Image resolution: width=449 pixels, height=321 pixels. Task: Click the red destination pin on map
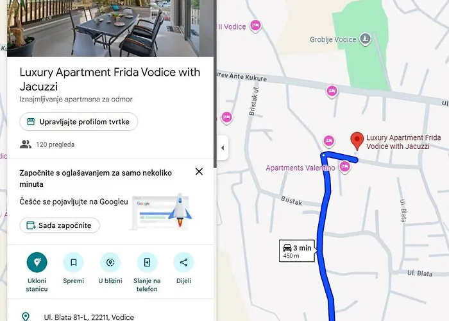point(357,141)
